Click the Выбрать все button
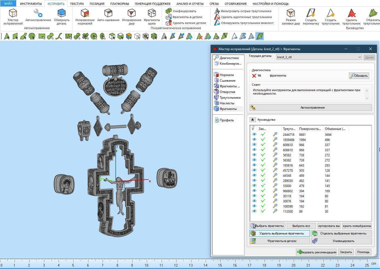The height and width of the screenshot is (269, 380). click(x=301, y=226)
